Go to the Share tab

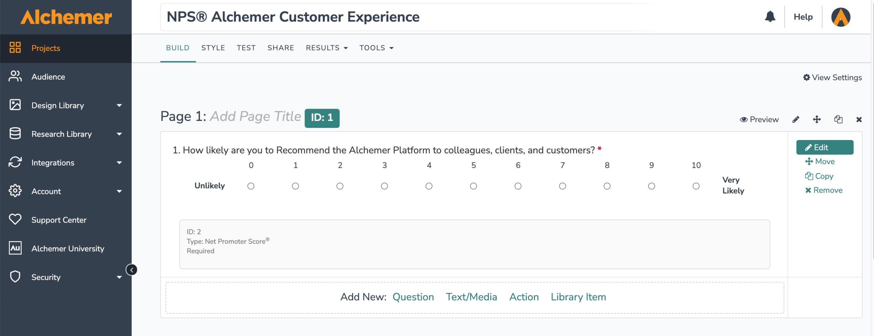coord(281,48)
